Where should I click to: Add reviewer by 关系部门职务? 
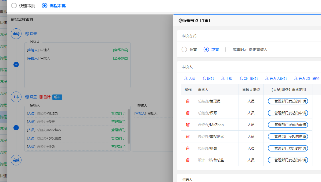[307, 78]
